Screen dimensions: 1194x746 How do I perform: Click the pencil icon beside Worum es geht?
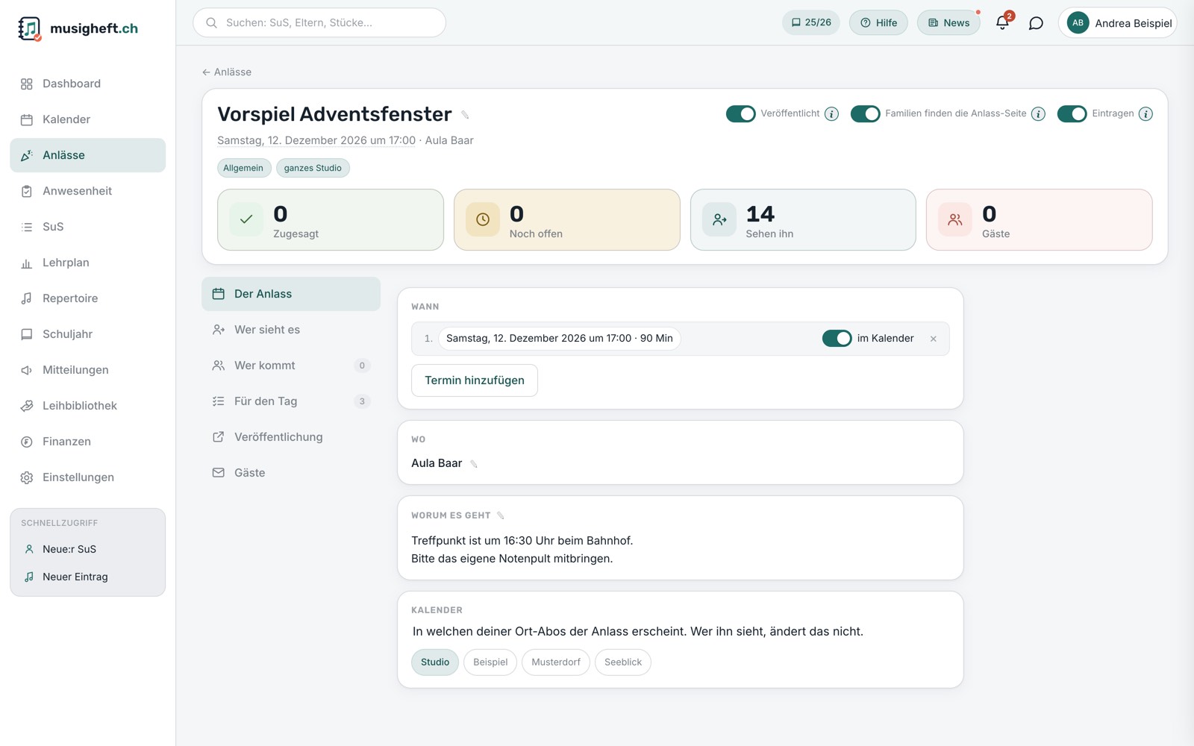(x=501, y=515)
